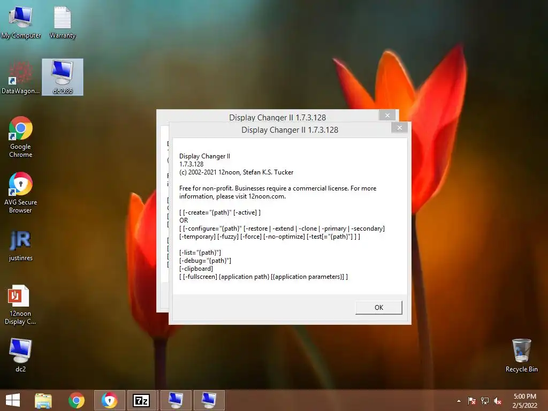Show hidden tray icons arrow
The image size is (548, 411).
click(x=459, y=401)
